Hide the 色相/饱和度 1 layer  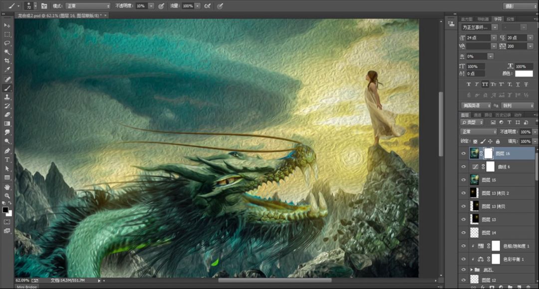[463, 246]
